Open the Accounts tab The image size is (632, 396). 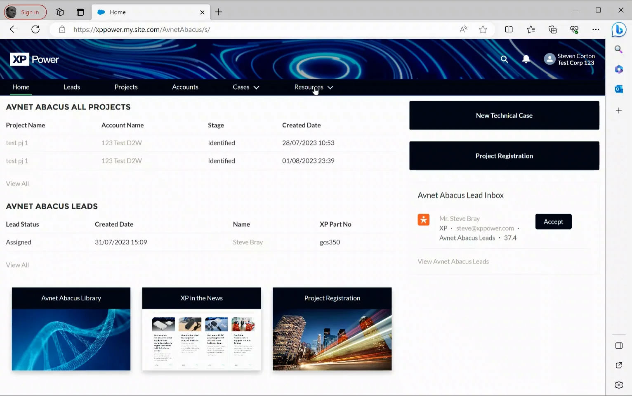(x=185, y=87)
